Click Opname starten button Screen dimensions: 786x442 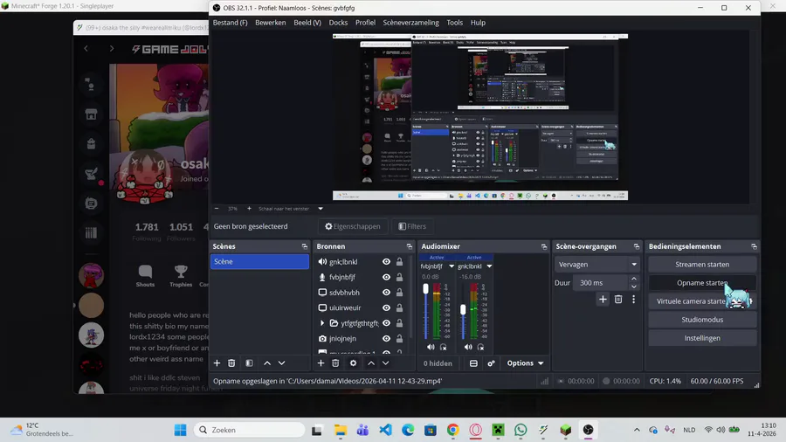pos(702,283)
